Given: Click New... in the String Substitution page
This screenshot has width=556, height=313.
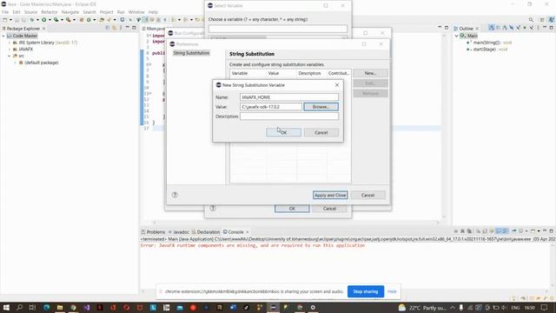Looking at the screenshot, I should pyautogui.click(x=370, y=73).
